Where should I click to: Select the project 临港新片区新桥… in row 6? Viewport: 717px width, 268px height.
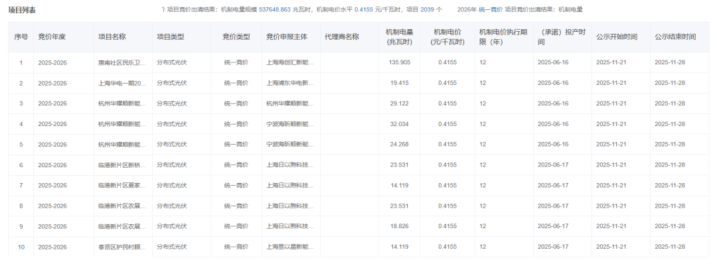(122, 165)
